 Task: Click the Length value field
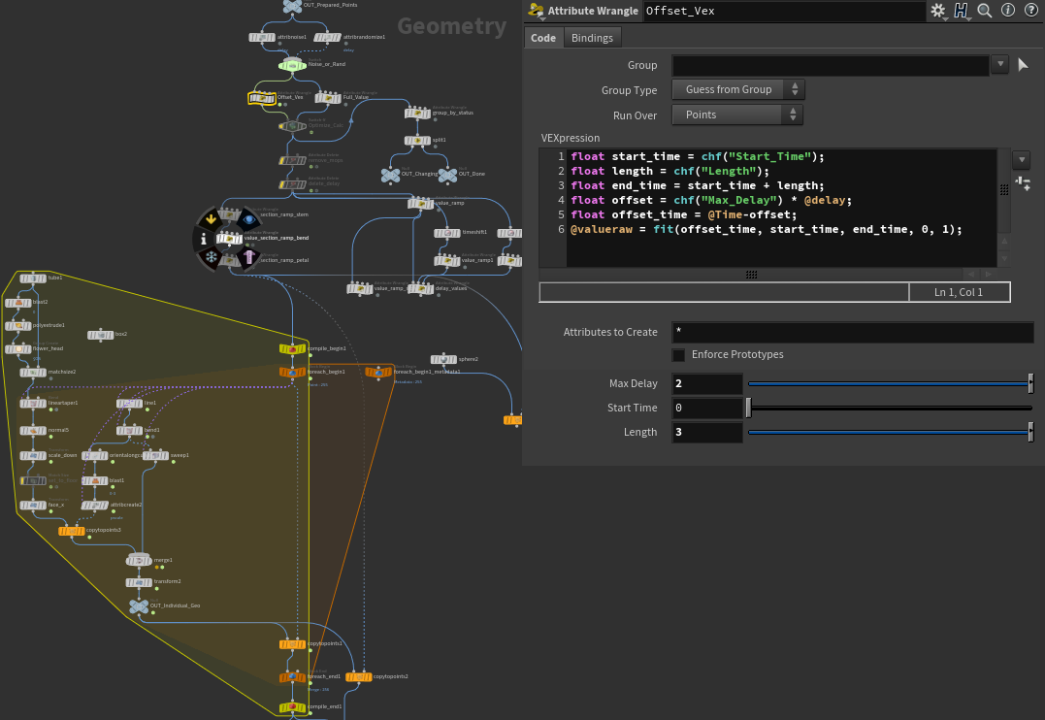707,432
